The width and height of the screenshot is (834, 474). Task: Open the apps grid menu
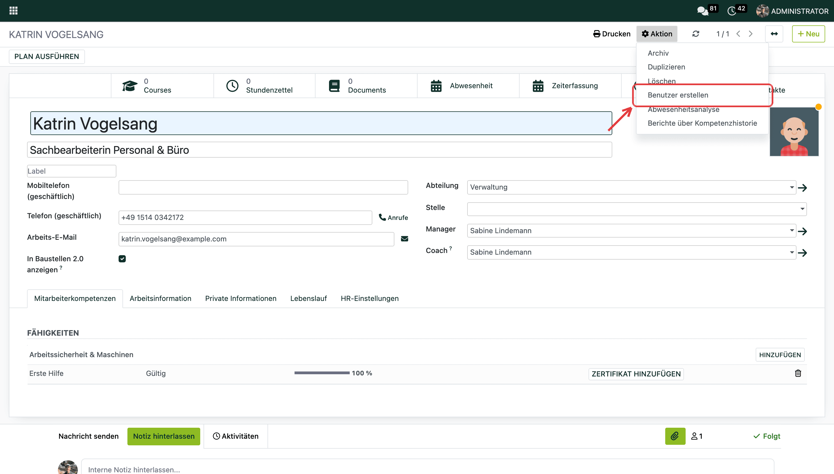pyautogui.click(x=13, y=11)
